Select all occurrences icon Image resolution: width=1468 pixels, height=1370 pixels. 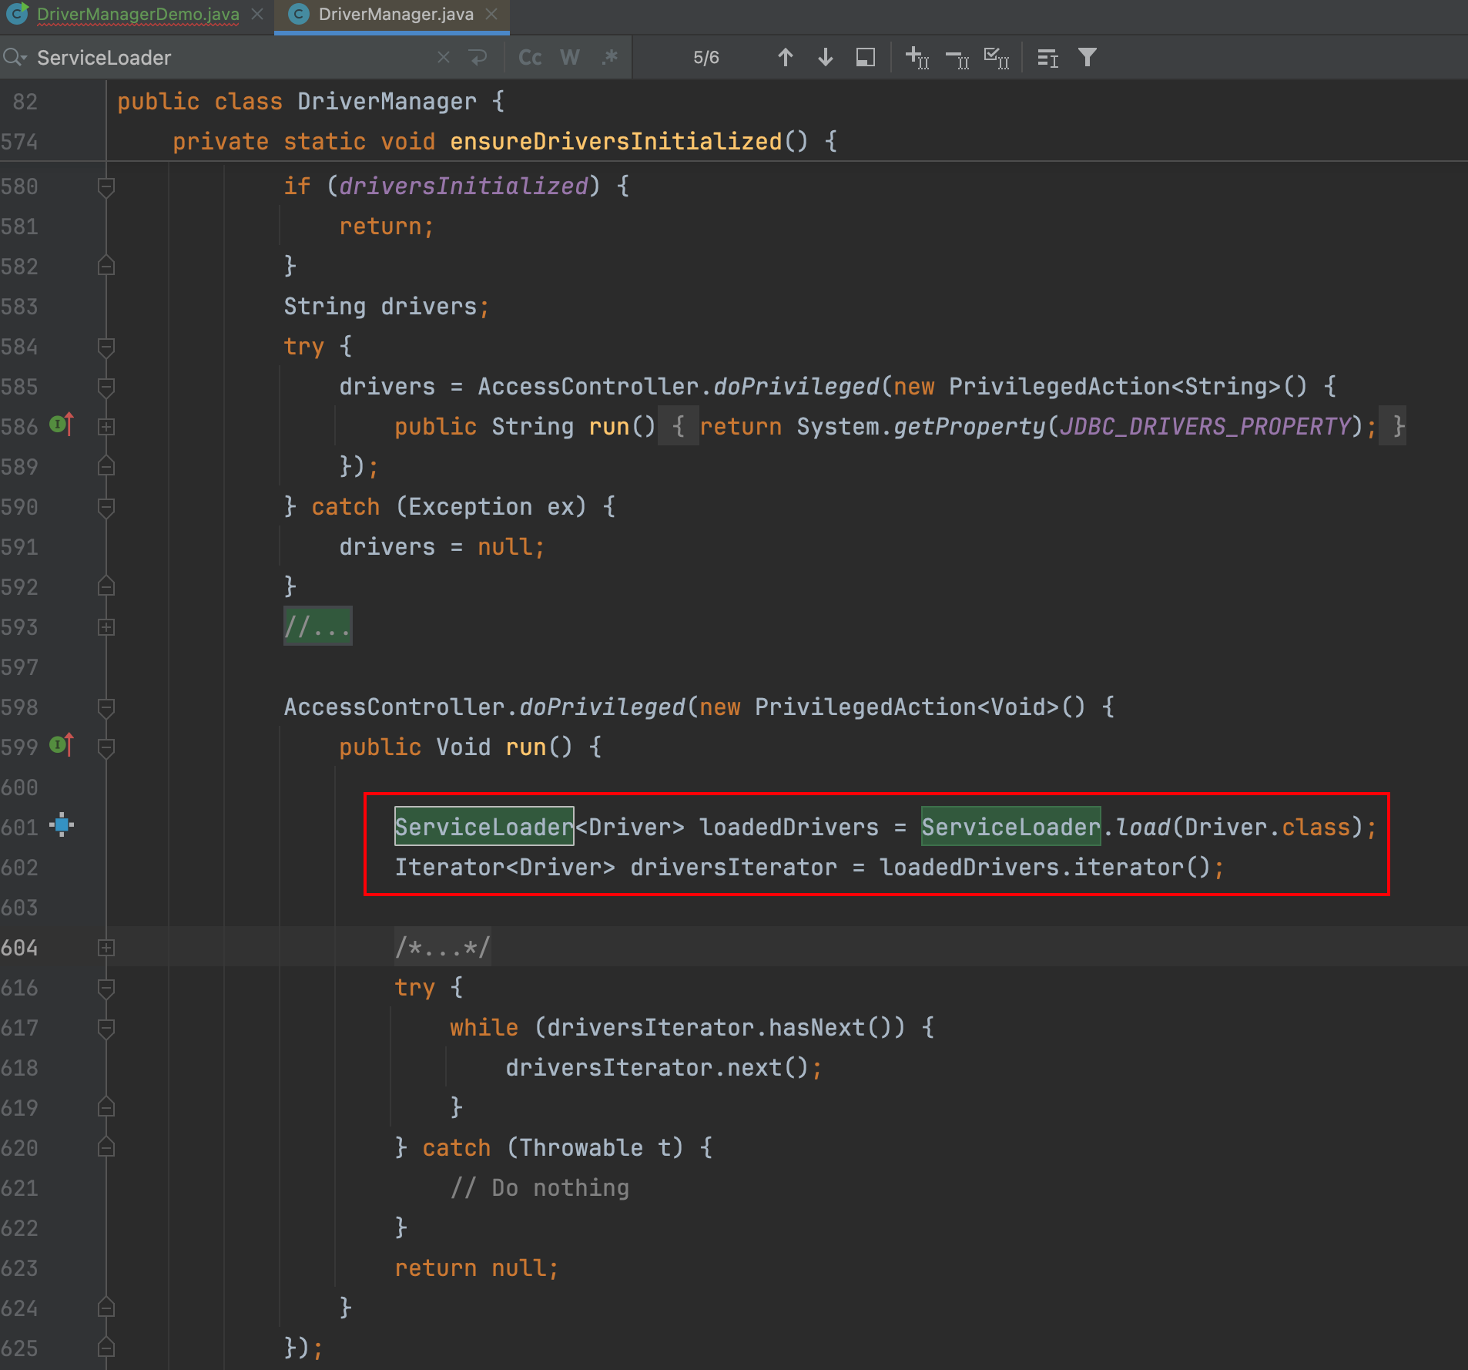pyautogui.click(x=997, y=58)
